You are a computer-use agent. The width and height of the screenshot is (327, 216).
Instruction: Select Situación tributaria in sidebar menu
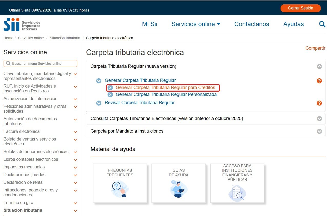(23, 210)
